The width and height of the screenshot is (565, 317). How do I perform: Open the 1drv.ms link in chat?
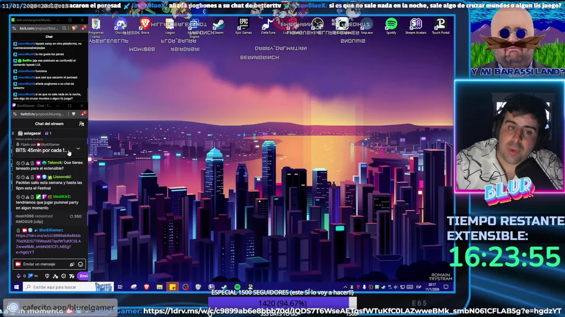tap(48, 244)
